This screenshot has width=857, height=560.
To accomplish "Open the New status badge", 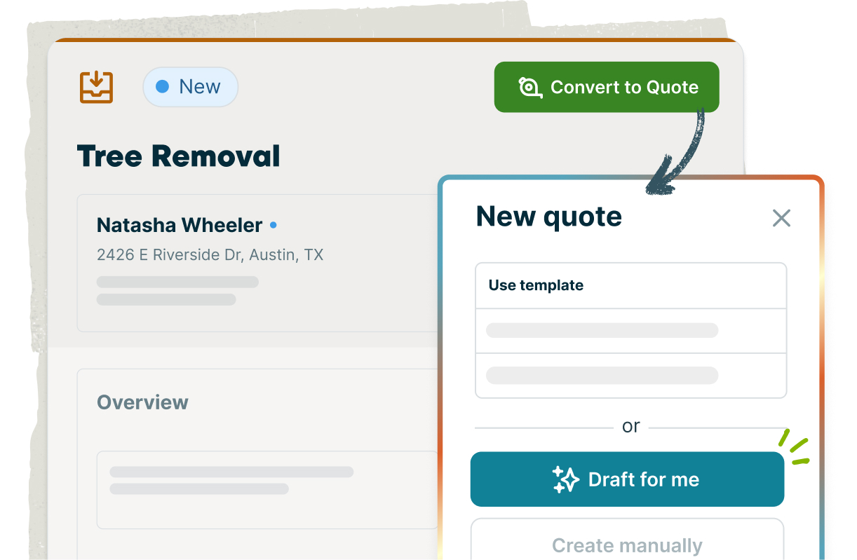I will [x=190, y=87].
